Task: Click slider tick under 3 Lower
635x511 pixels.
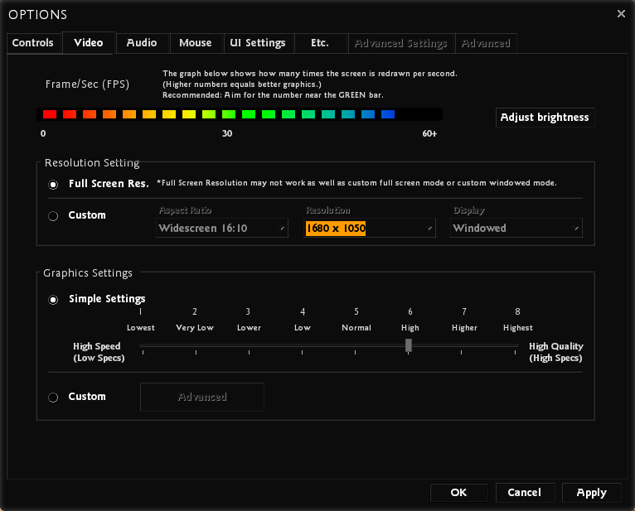Action: click(x=249, y=352)
